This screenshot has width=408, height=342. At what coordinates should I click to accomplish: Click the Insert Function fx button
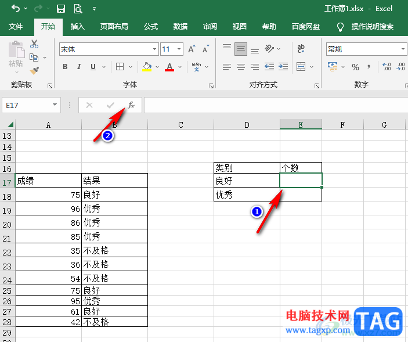(x=131, y=105)
